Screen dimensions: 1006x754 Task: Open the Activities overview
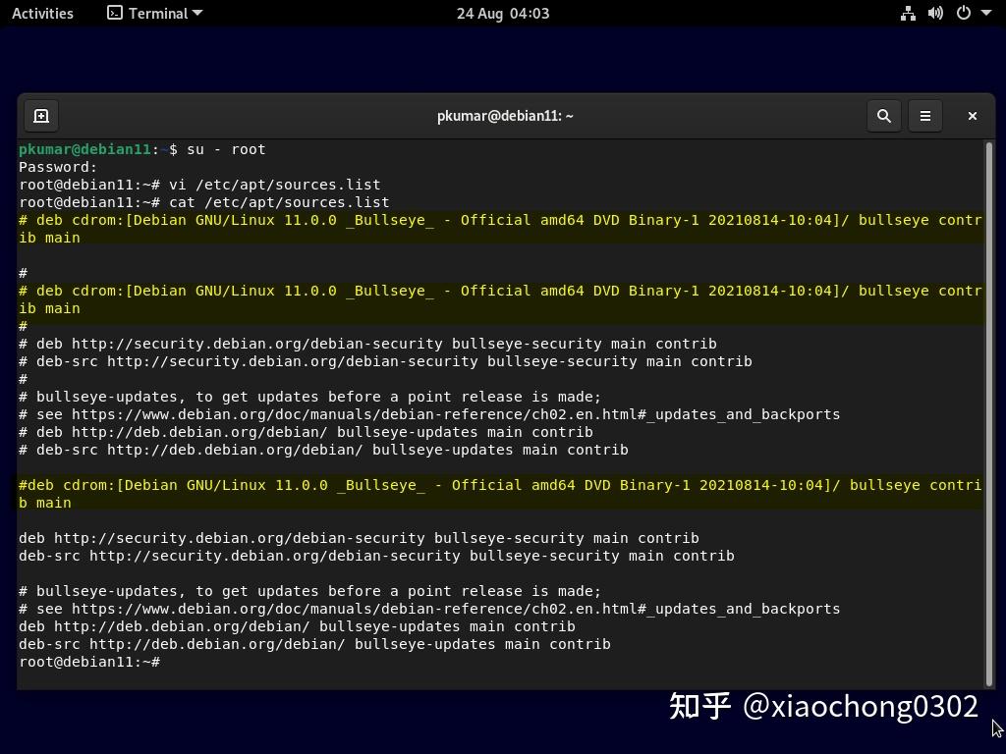[x=42, y=13]
